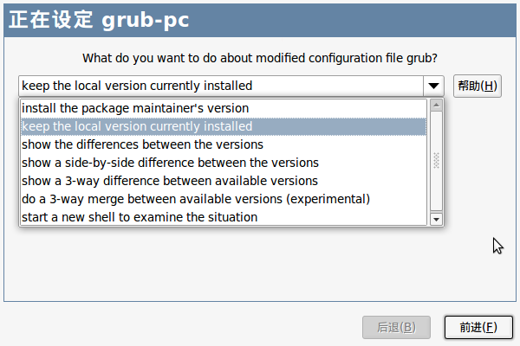Click the dotted grip on scrollbar thumb
Image resolution: width=520 pixels, height=346 pixels.
(x=436, y=161)
